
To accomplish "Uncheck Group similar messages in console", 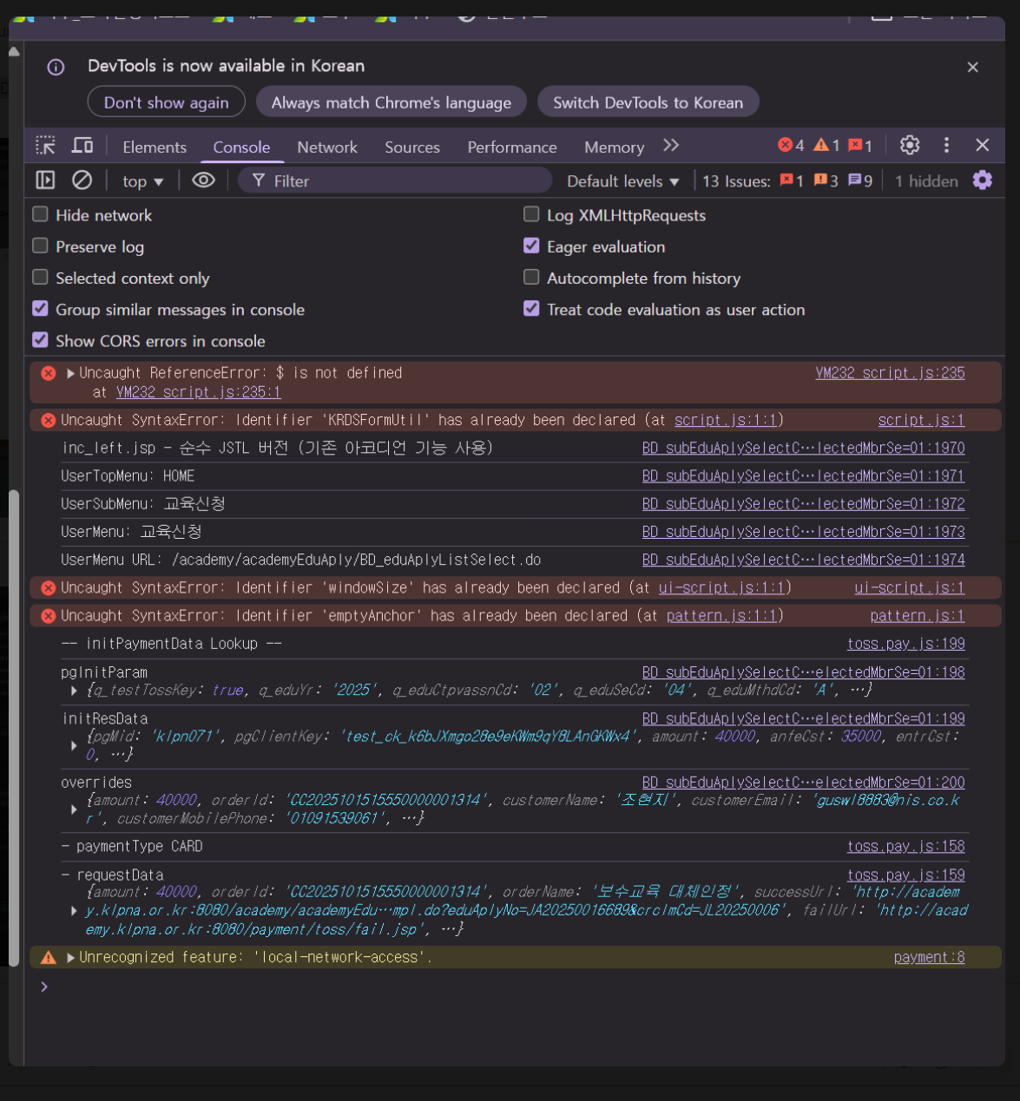I will pyautogui.click(x=40, y=309).
